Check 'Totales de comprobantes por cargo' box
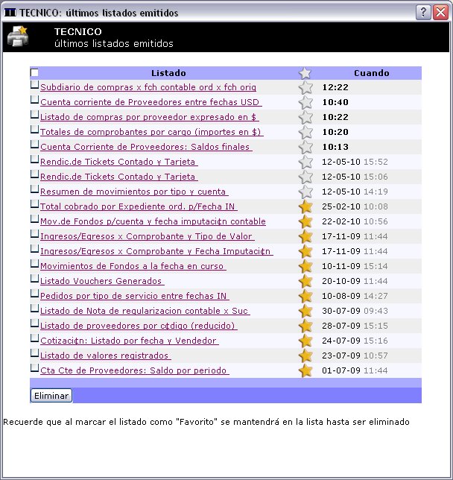Screen dimensions: 453x480 tap(34, 130)
